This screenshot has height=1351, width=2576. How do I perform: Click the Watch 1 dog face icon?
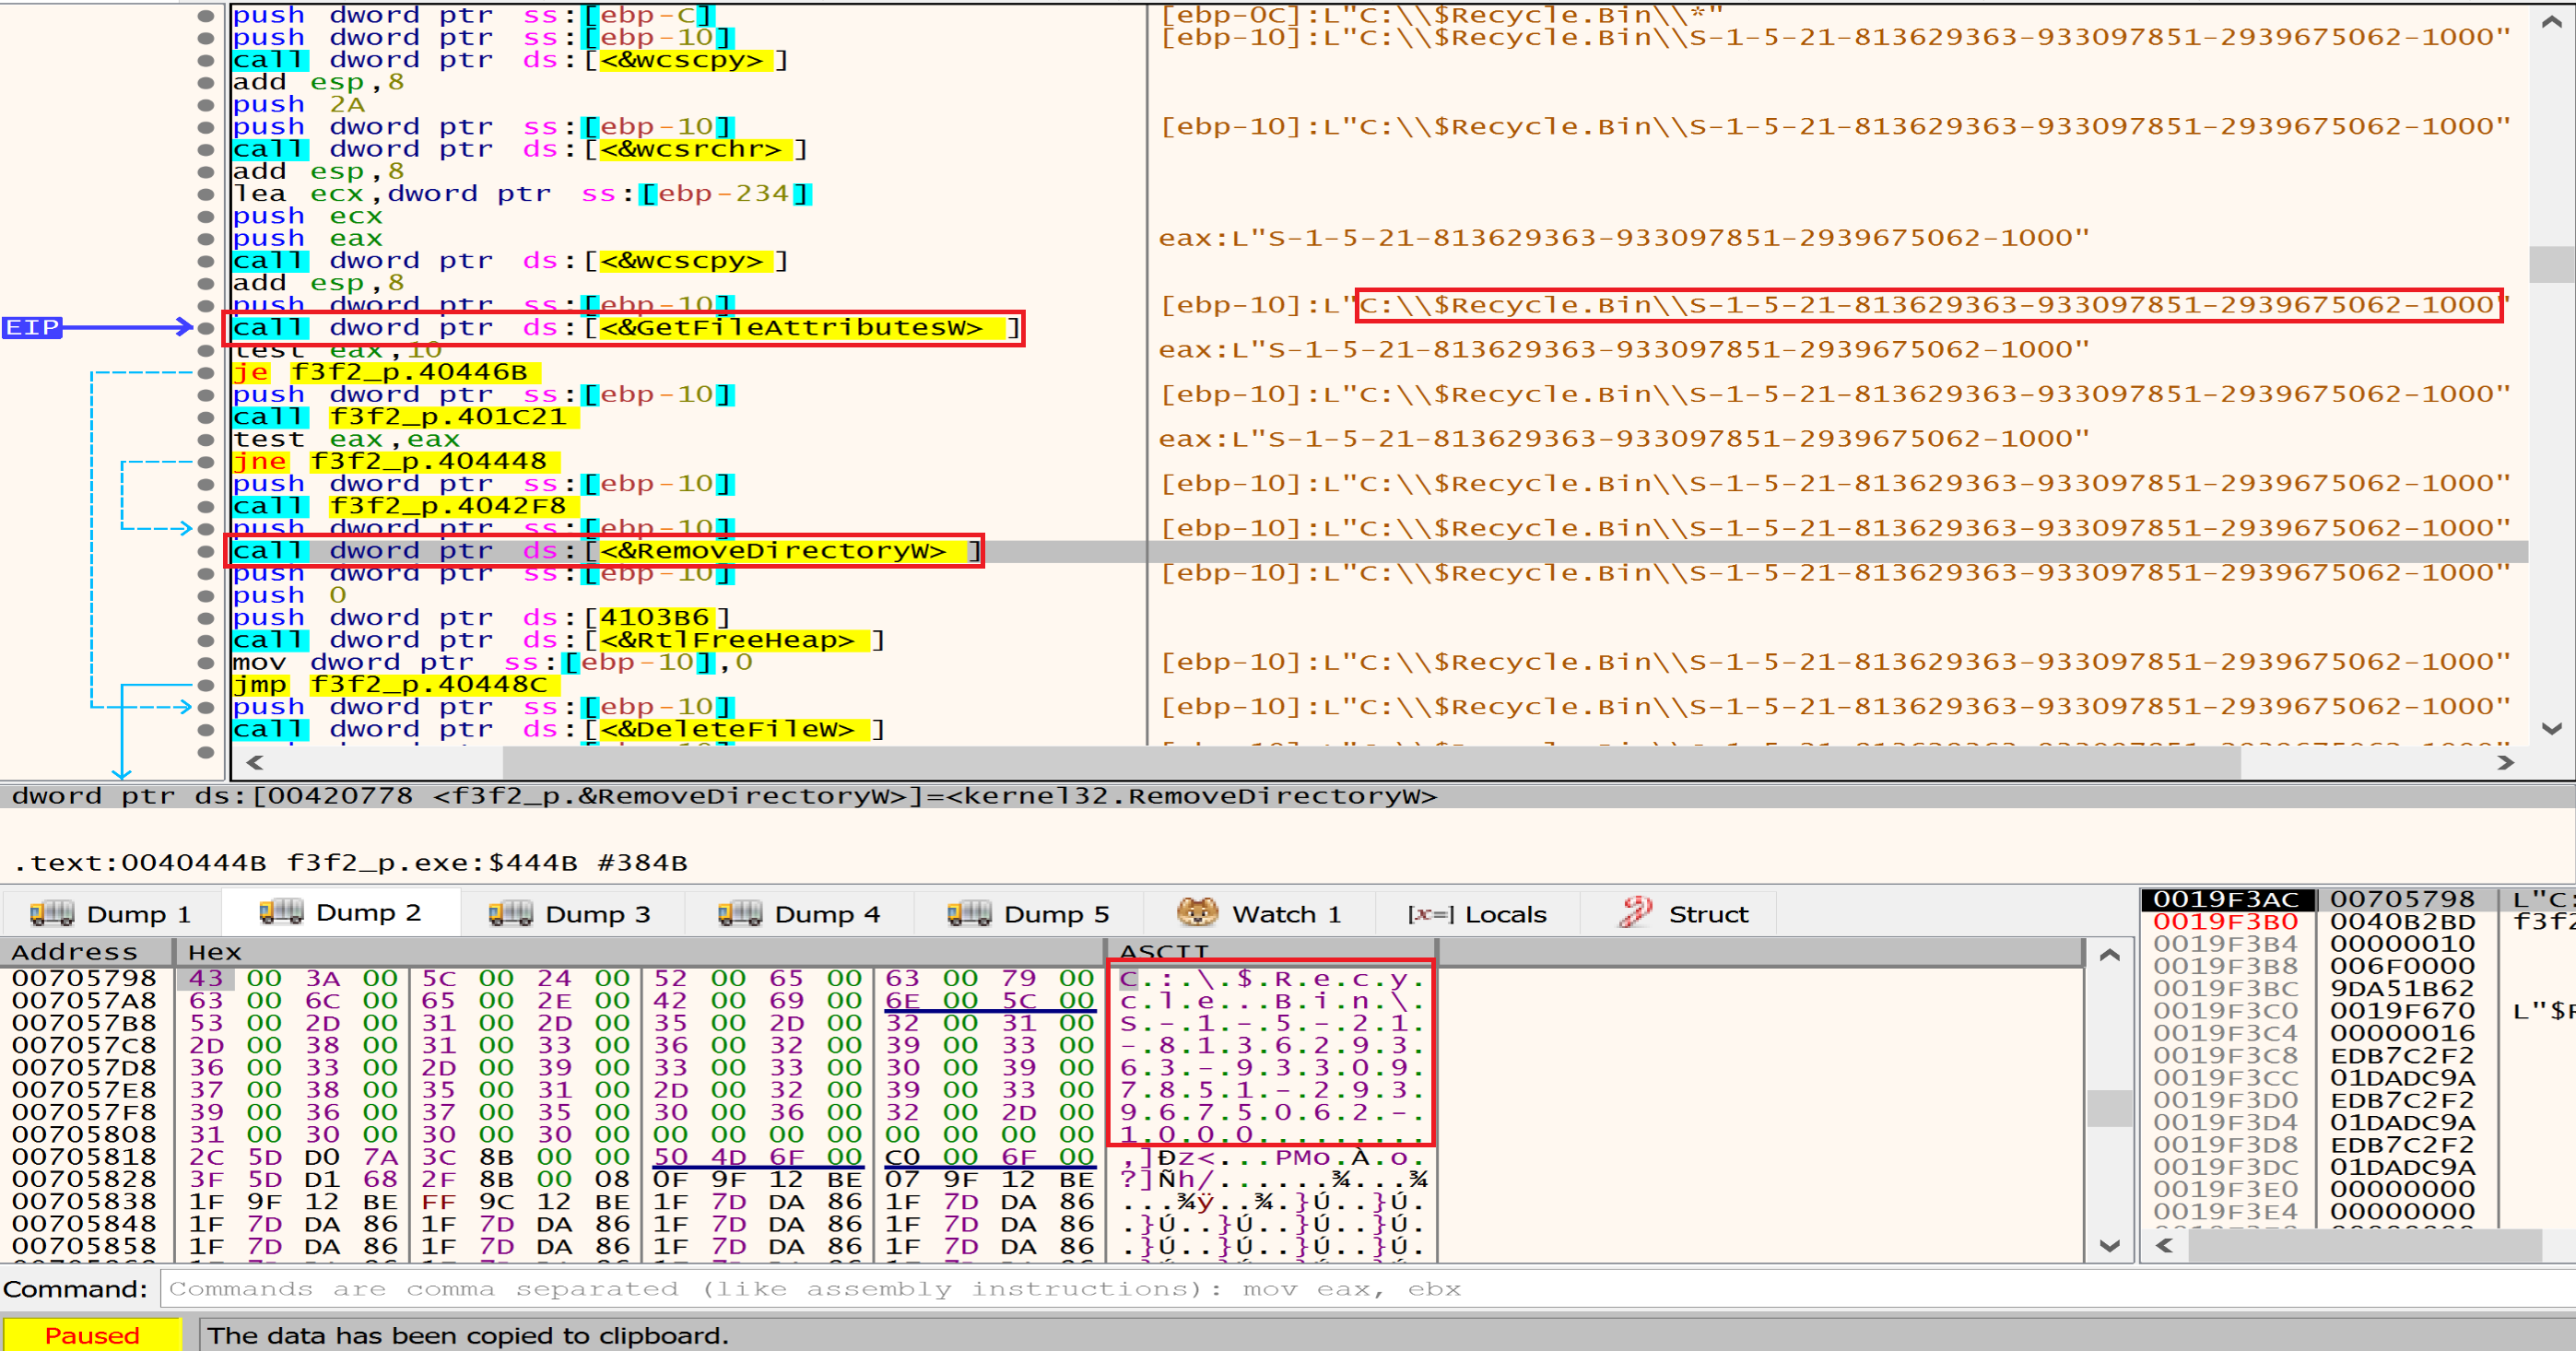[1197, 912]
